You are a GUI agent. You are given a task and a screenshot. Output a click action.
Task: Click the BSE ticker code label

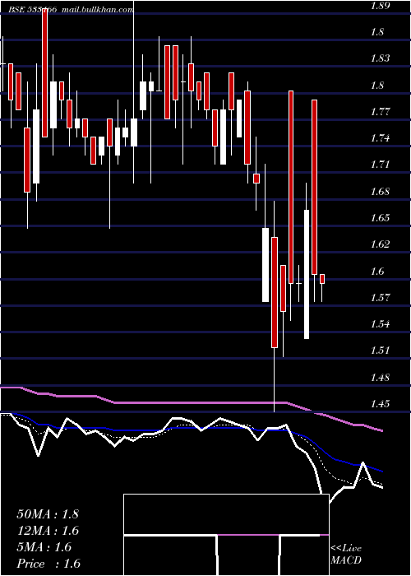click(x=33, y=10)
